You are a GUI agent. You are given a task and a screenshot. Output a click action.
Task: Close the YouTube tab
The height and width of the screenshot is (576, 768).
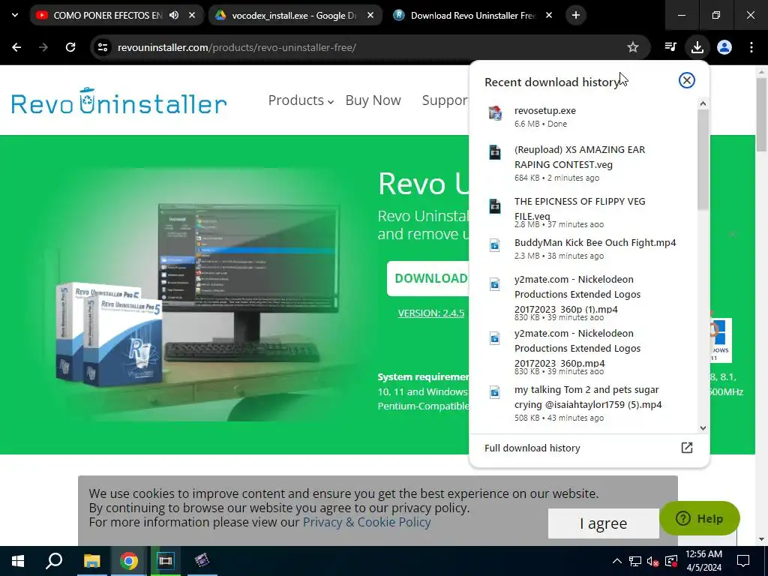pyautogui.click(x=192, y=15)
